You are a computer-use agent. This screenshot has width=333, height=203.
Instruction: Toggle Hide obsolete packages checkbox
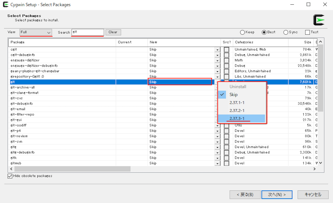[10, 176]
